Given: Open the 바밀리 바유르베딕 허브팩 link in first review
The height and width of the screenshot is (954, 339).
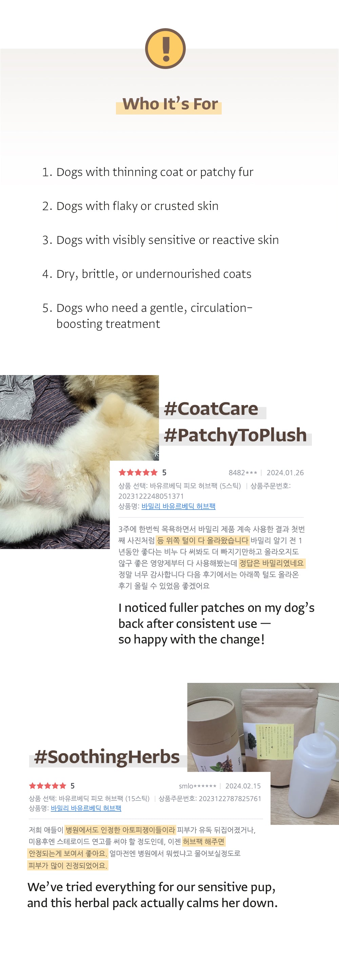Looking at the screenshot, I should pyautogui.click(x=178, y=506).
